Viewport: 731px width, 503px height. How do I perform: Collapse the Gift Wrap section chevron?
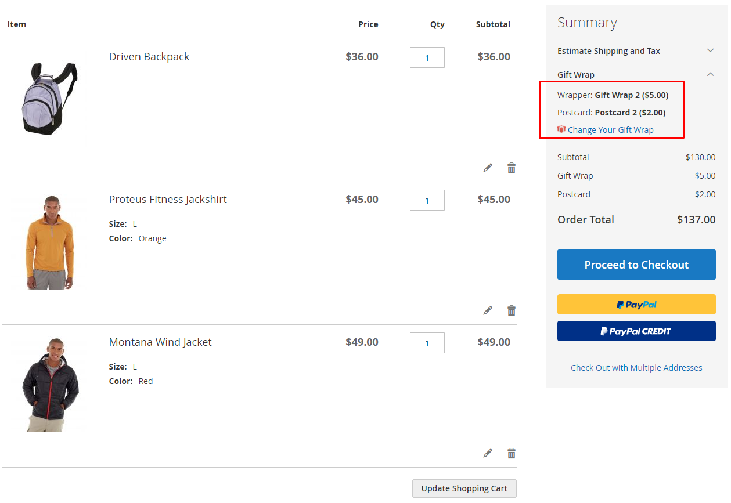click(x=710, y=74)
